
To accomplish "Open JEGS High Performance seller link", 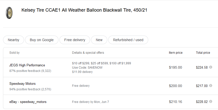I will (x=27, y=65).
